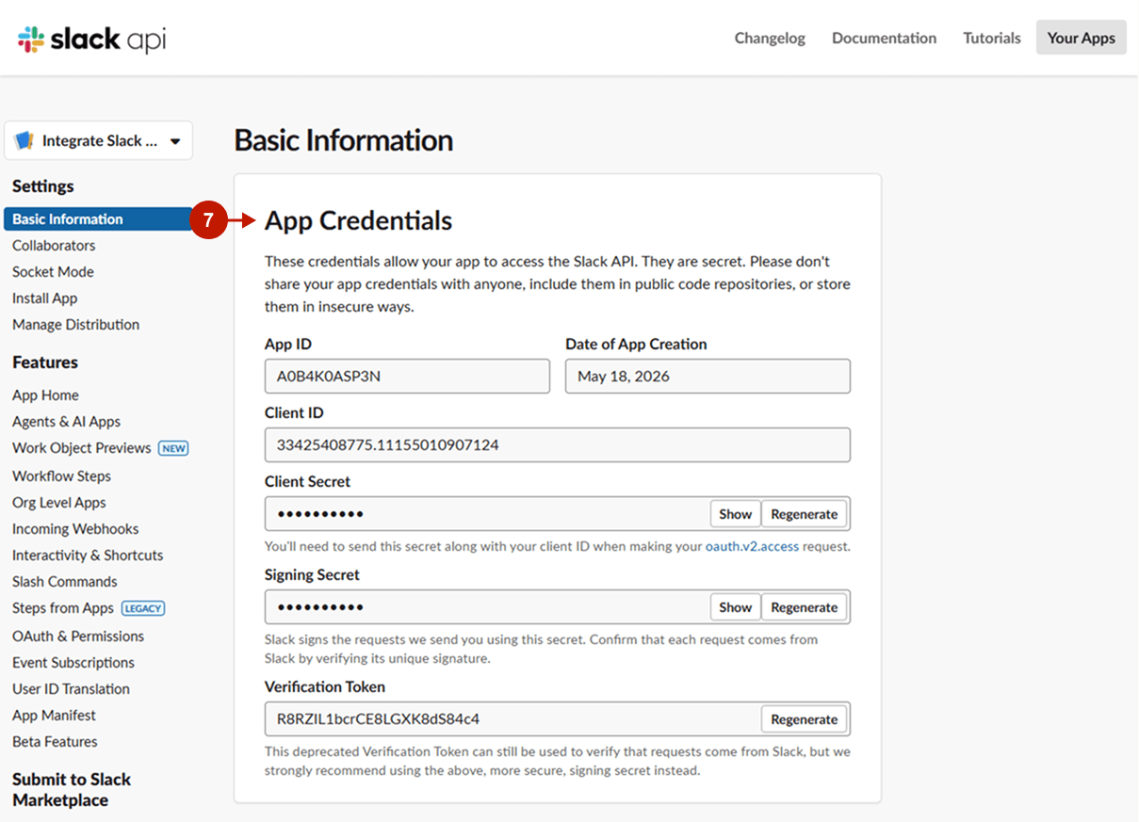The image size is (1139, 822).
Task: Open the oauth.v2.access link
Action: point(753,546)
